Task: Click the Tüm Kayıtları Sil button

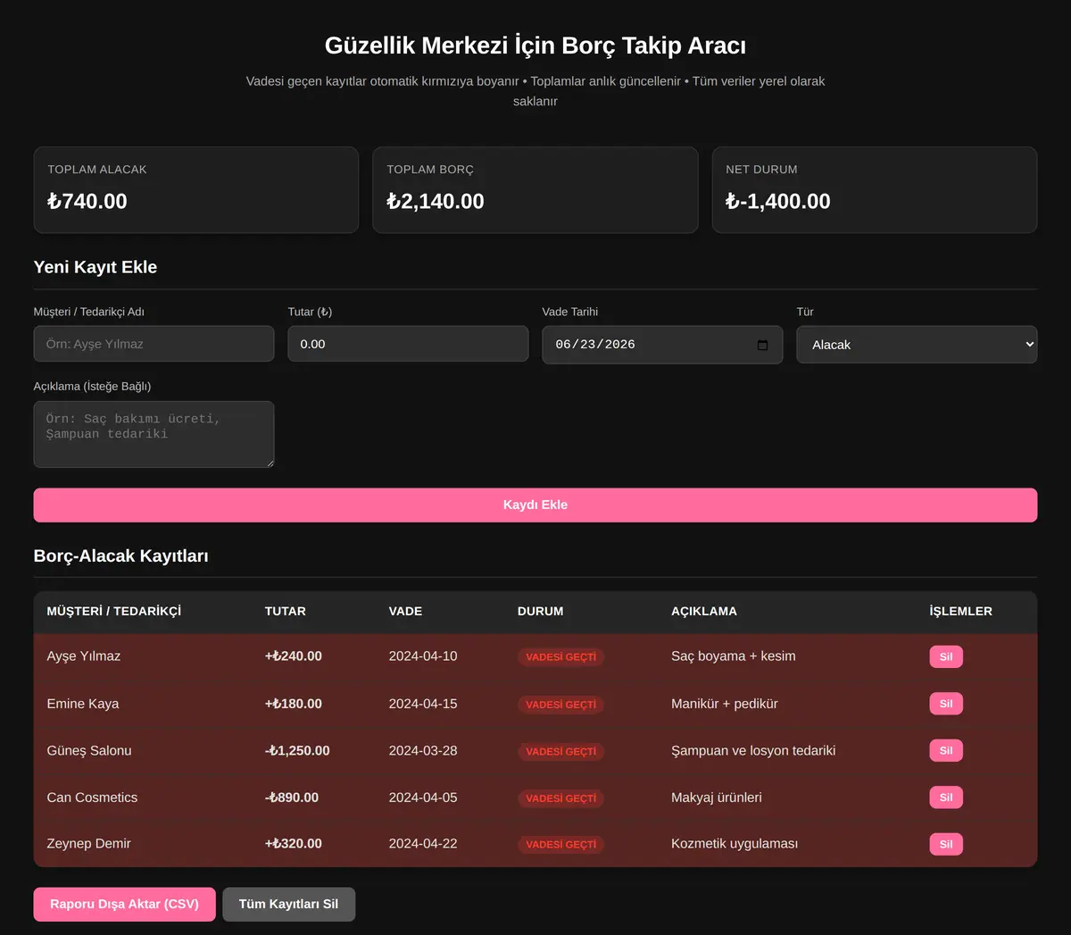Action: (x=288, y=904)
